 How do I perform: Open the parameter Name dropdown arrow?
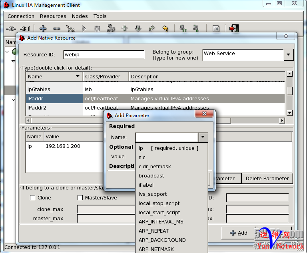[x=203, y=137]
